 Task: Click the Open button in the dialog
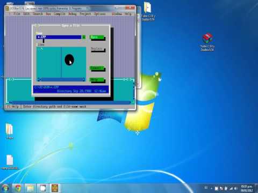click(x=97, y=38)
